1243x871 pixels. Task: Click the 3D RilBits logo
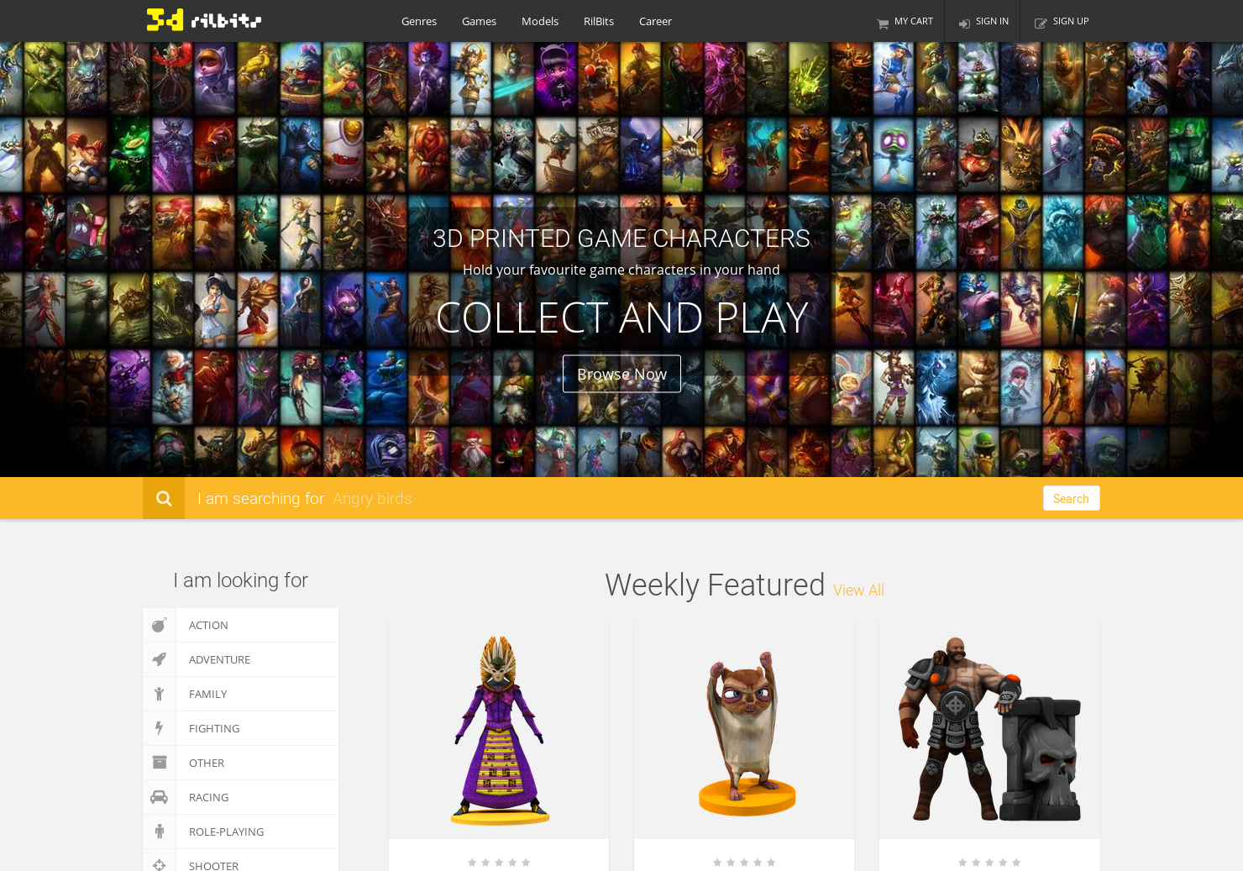pos(204,20)
